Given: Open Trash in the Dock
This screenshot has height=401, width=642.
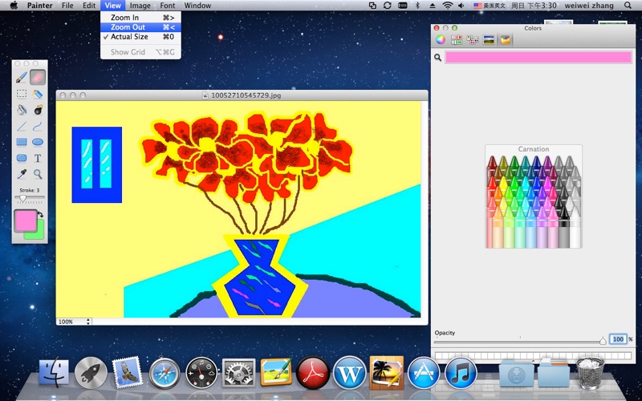Looking at the screenshot, I should pyautogui.click(x=591, y=372).
